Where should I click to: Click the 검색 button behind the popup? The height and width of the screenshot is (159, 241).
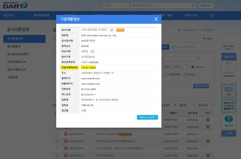(x=165, y=47)
